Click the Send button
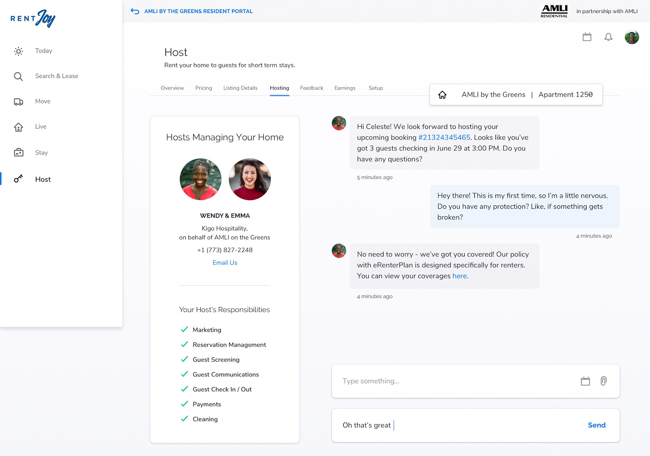Screen dimensions: 650x456 597,425
